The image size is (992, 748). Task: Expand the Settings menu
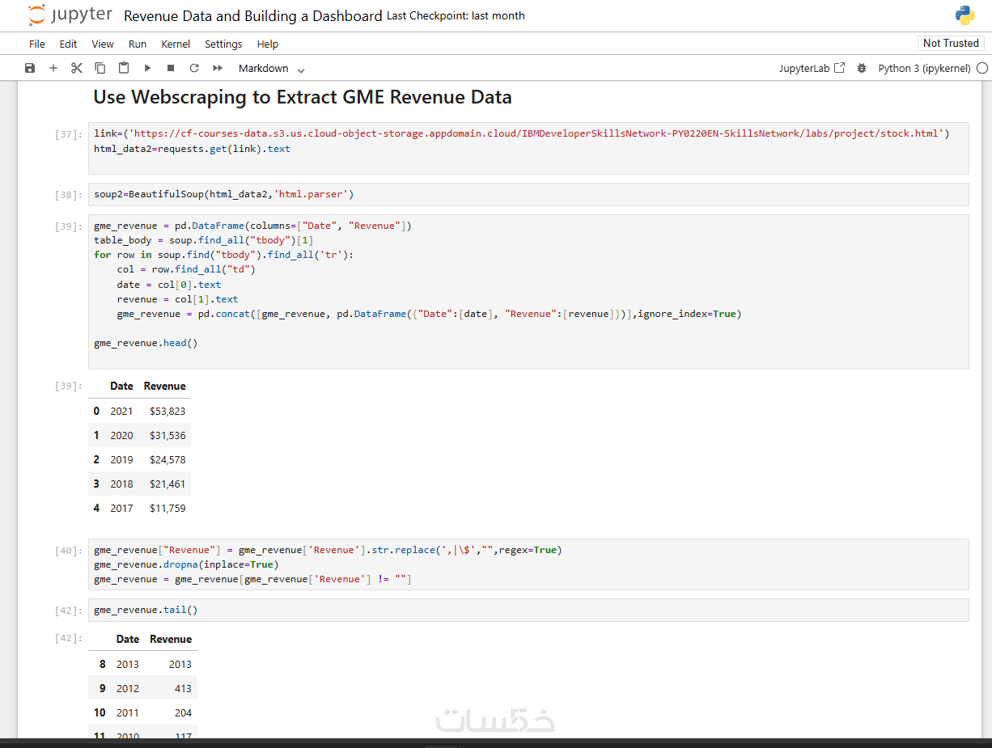pyautogui.click(x=223, y=44)
